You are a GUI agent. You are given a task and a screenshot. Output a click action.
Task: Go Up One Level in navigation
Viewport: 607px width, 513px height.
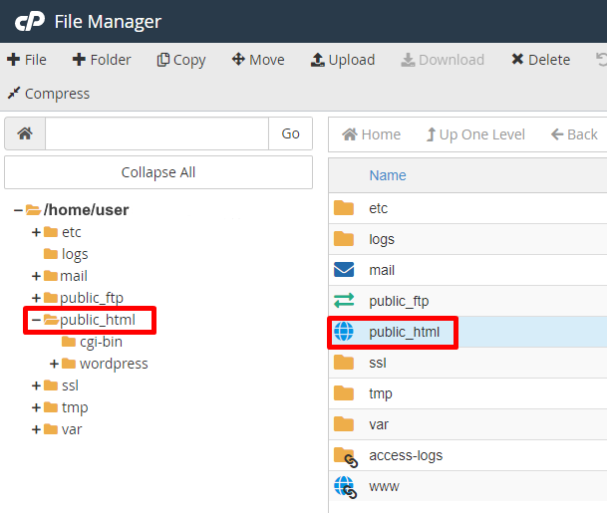475,134
